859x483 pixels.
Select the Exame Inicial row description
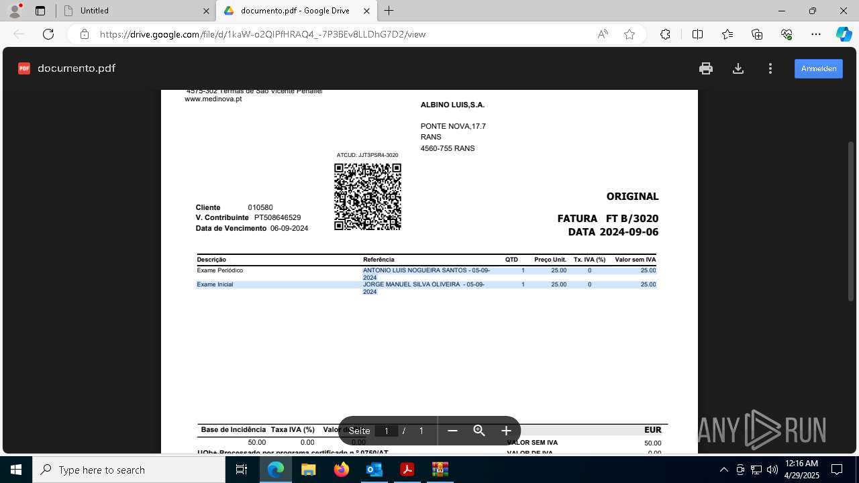(215, 284)
